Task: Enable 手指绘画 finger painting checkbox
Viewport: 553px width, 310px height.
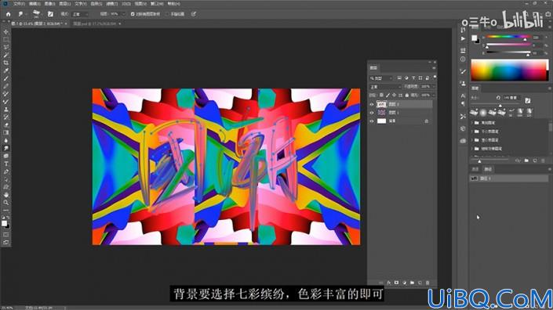Action: click(168, 14)
